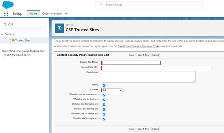
Task: Click the Description text area
Action: [148, 77]
